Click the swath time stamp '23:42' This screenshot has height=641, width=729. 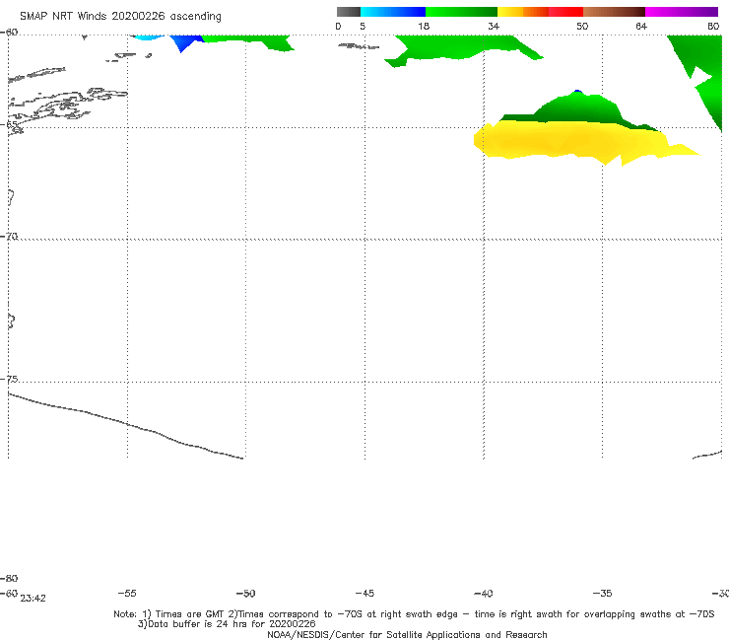(33, 599)
